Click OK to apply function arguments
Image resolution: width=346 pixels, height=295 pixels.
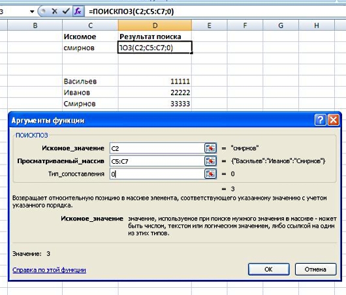tap(268, 269)
